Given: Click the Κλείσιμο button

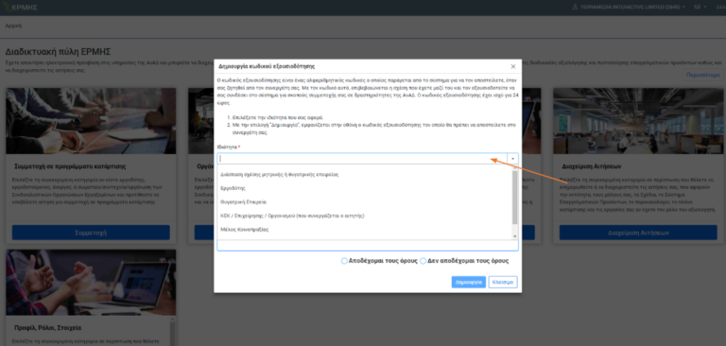Looking at the screenshot, I should pos(503,282).
